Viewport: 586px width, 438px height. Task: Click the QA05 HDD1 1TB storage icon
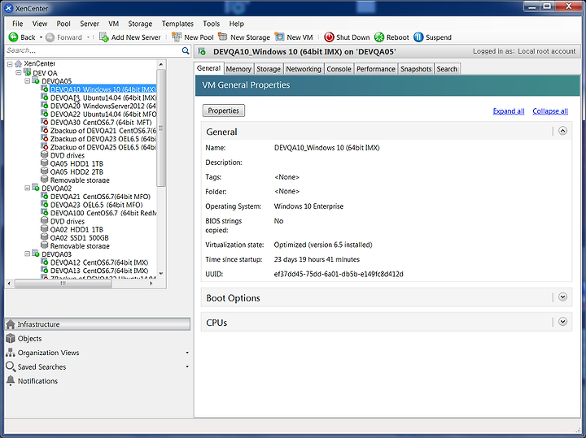pos(45,163)
